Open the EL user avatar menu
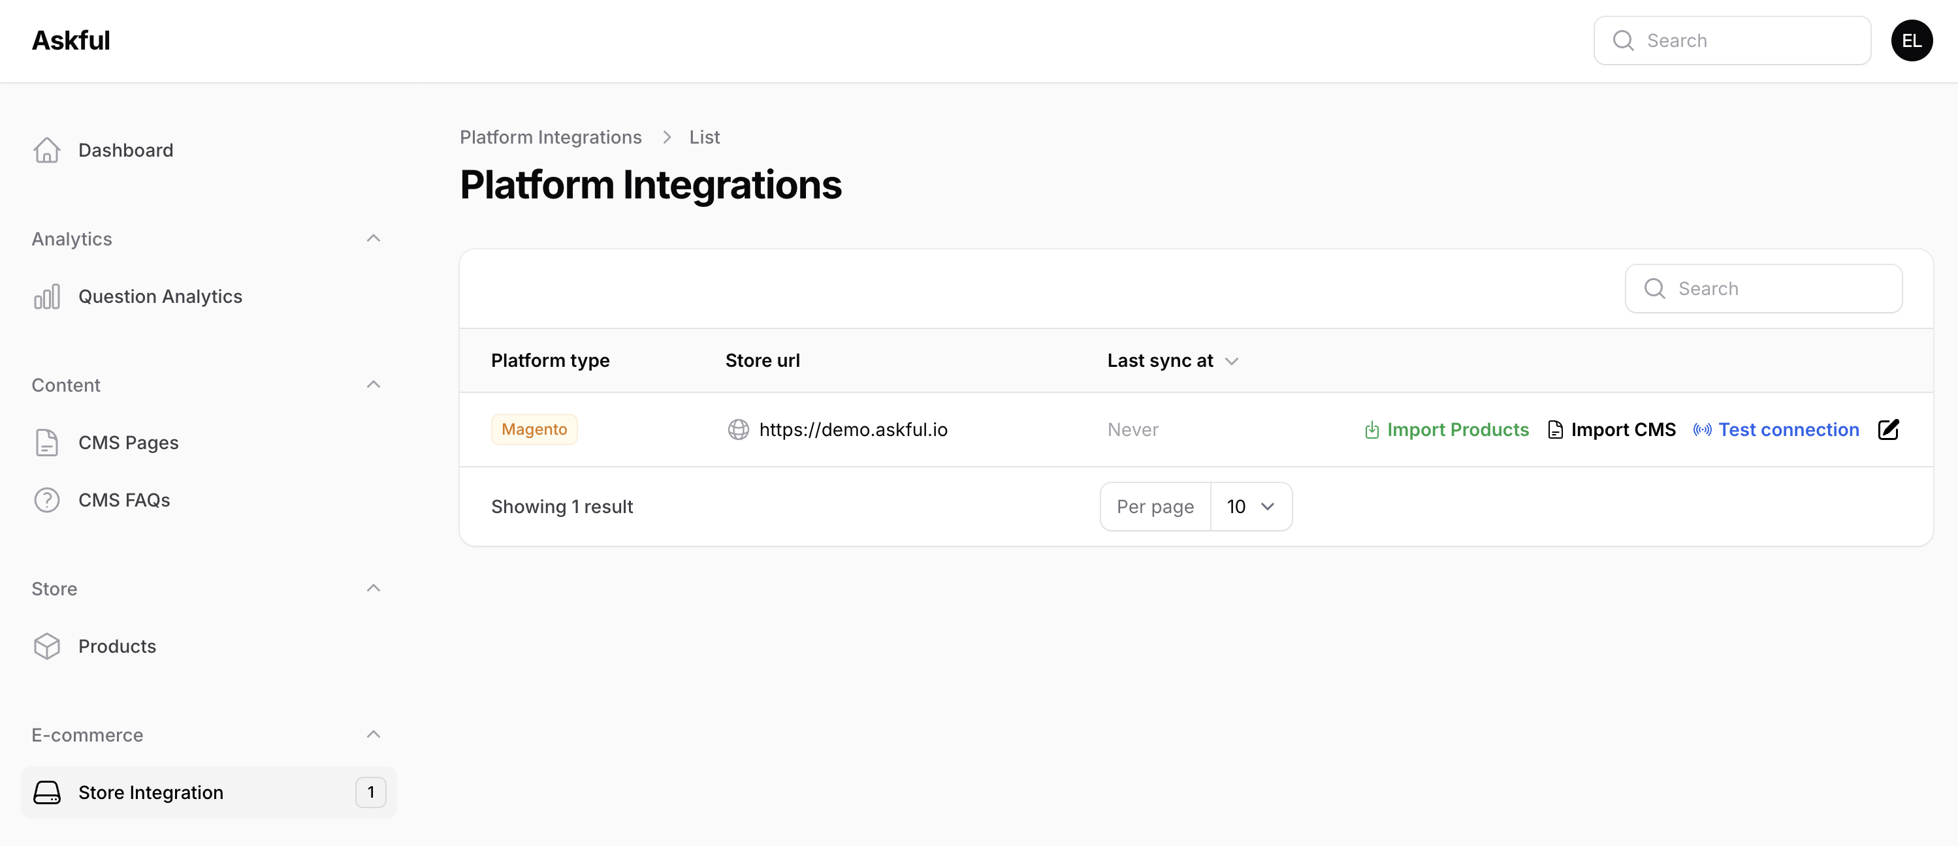Viewport: 1958px width, 846px height. 1912,41
